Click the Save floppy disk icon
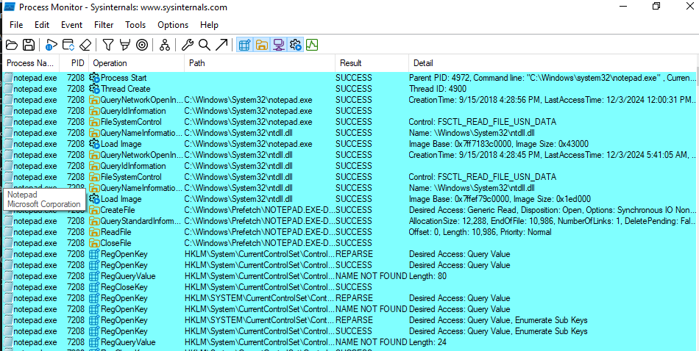 click(x=29, y=45)
